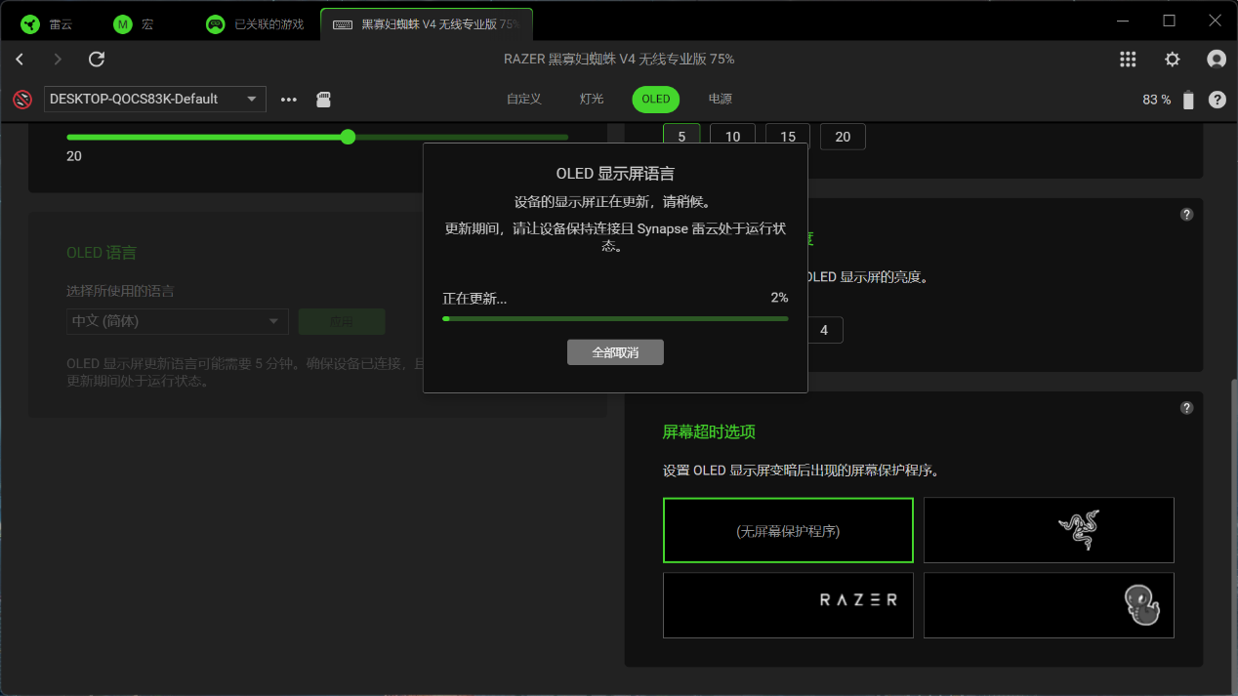Click the three-dots profile options icon

289,100
